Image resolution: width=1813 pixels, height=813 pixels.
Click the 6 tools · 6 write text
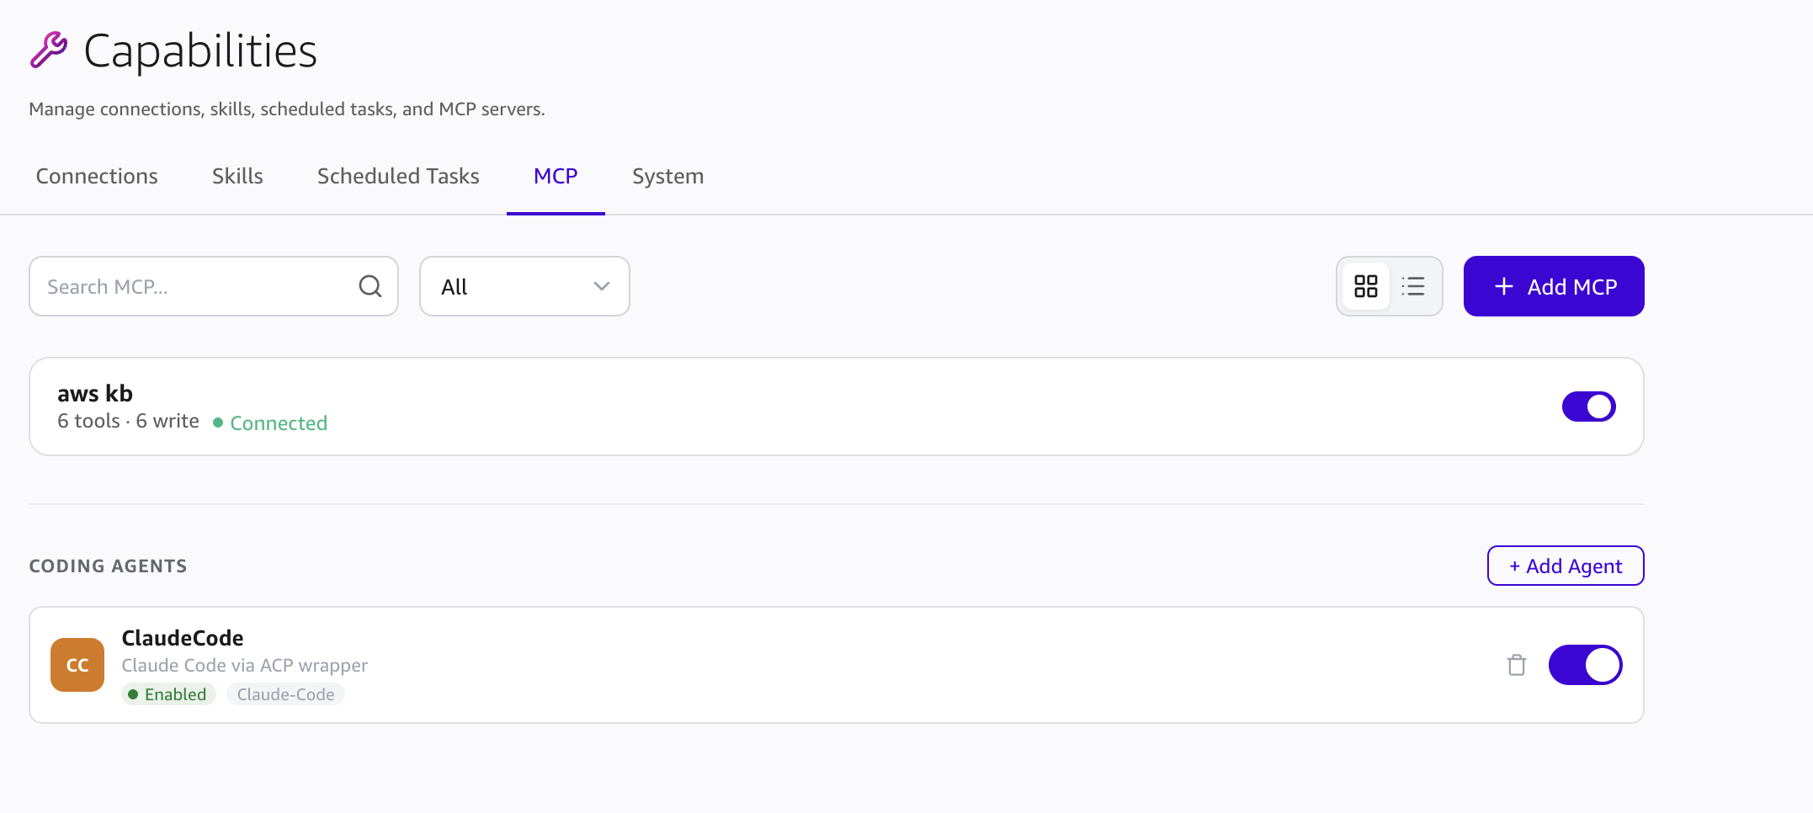[x=128, y=421]
